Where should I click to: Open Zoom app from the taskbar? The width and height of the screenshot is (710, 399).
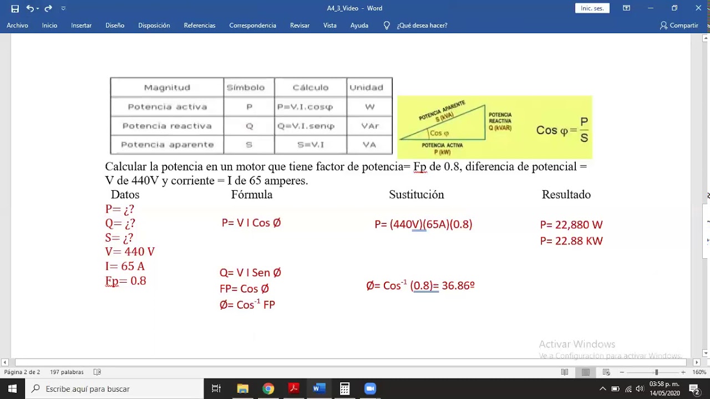(x=370, y=389)
